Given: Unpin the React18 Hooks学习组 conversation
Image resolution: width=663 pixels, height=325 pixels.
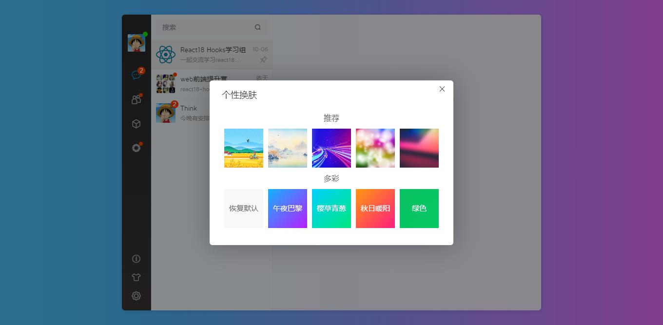Looking at the screenshot, I should tap(263, 59).
